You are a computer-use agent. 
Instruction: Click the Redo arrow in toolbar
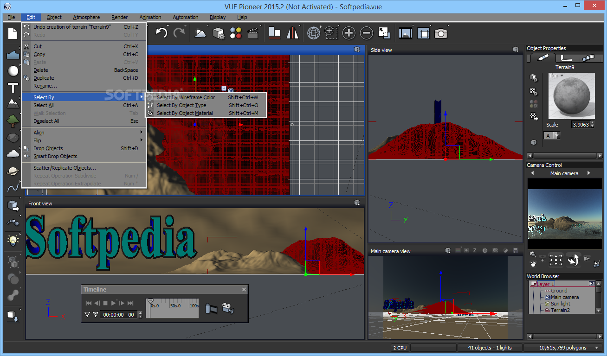pos(179,33)
